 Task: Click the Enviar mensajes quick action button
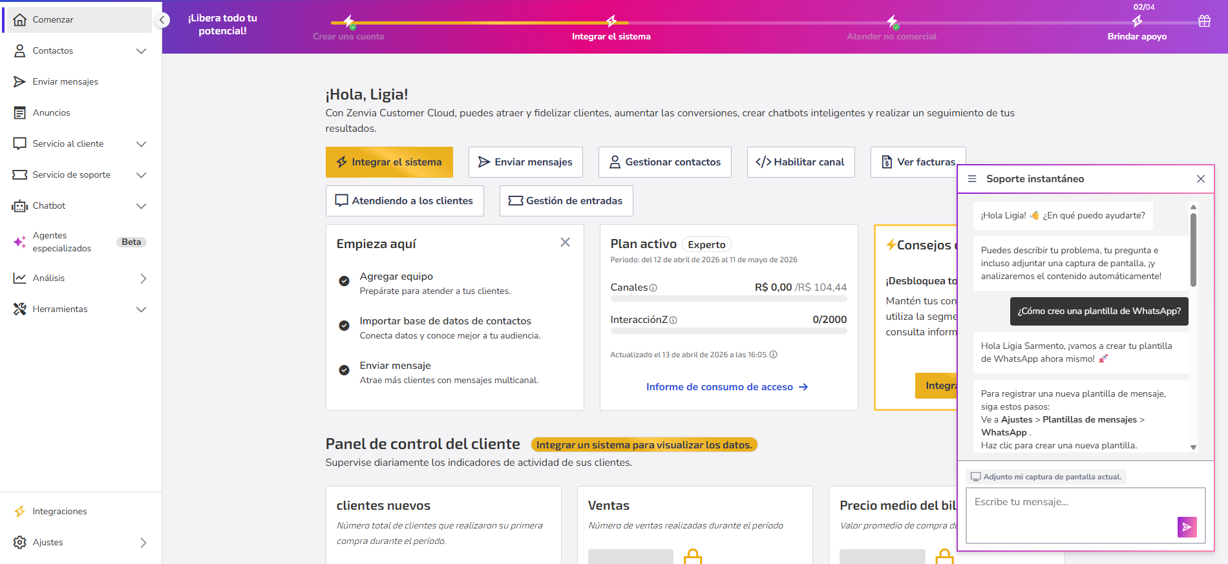click(525, 162)
